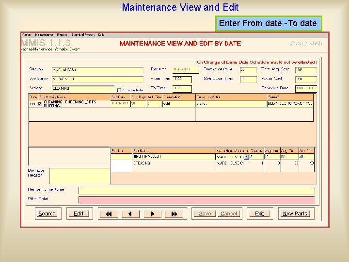Viewport: 349px width, 262px height.
Task: Open the Master menu
Action: click(x=27, y=35)
